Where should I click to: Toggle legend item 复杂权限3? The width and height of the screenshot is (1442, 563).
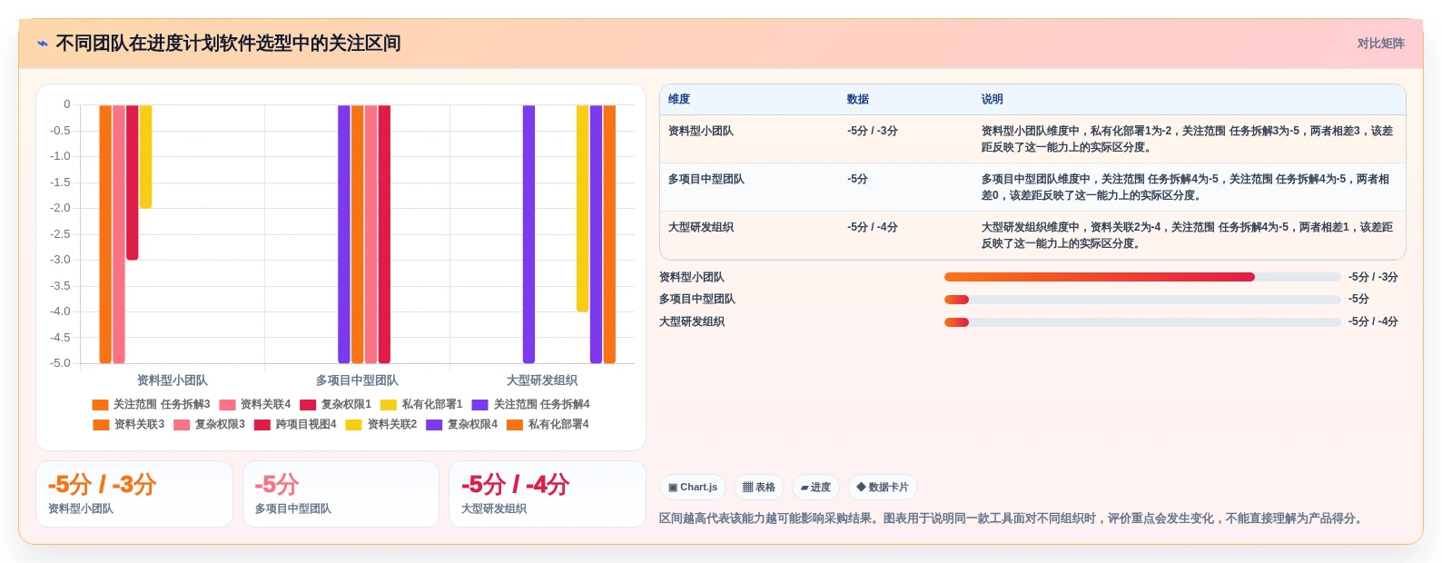(210, 424)
